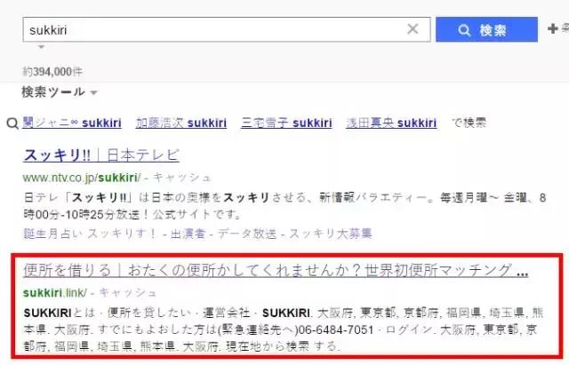
Task: Open sitelink データ放送
Action: [x=247, y=234]
